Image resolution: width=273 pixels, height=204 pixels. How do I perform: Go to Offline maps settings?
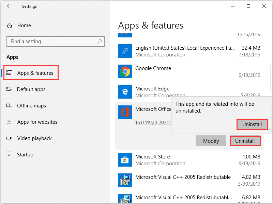click(x=31, y=105)
